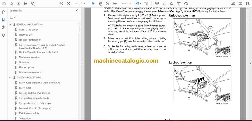Open the 'Safety signs' bookmark
Viewport: 252px width, 121px height.
[25, 118]
